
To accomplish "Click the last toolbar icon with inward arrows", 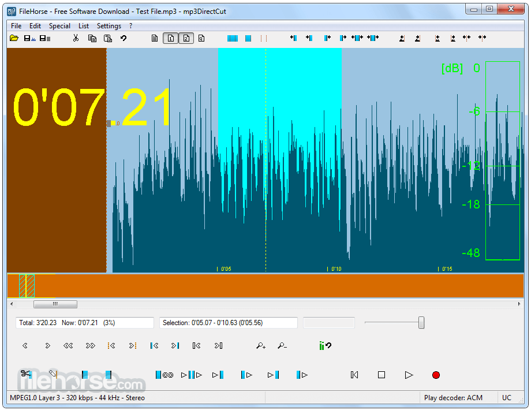I will (x=483, y=38).
